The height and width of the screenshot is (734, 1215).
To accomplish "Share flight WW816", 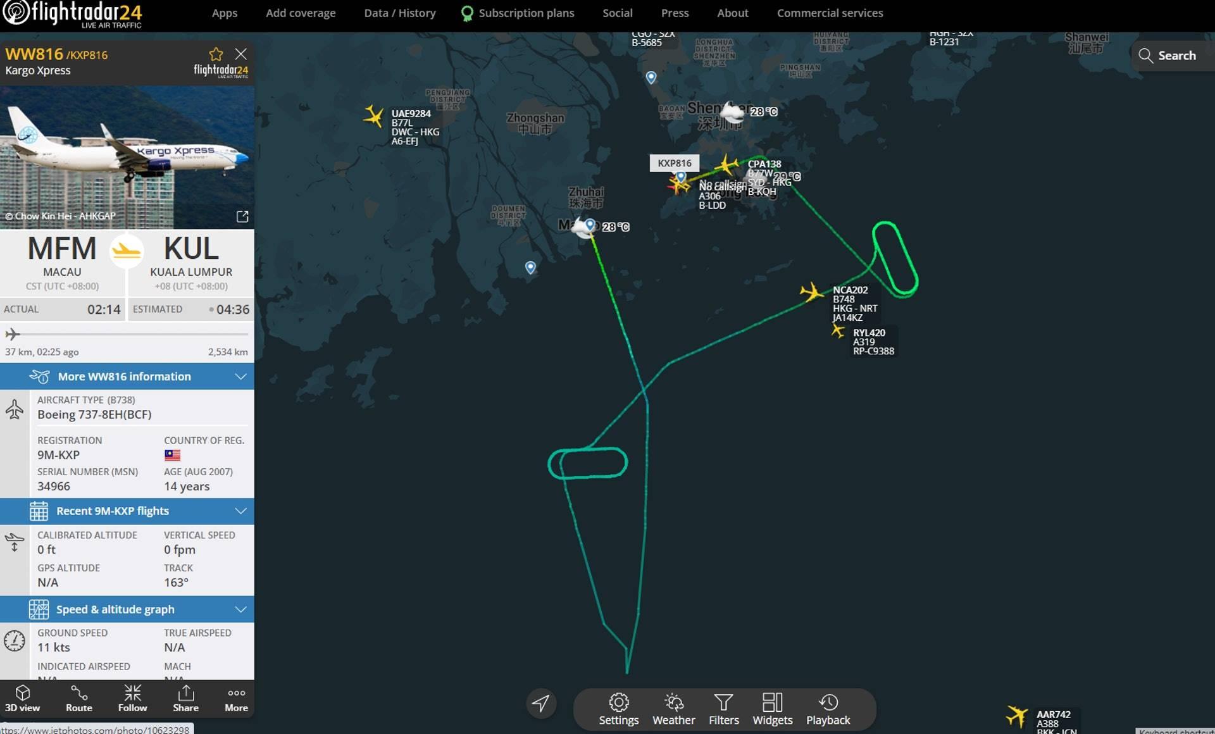I will pos(186,699).
